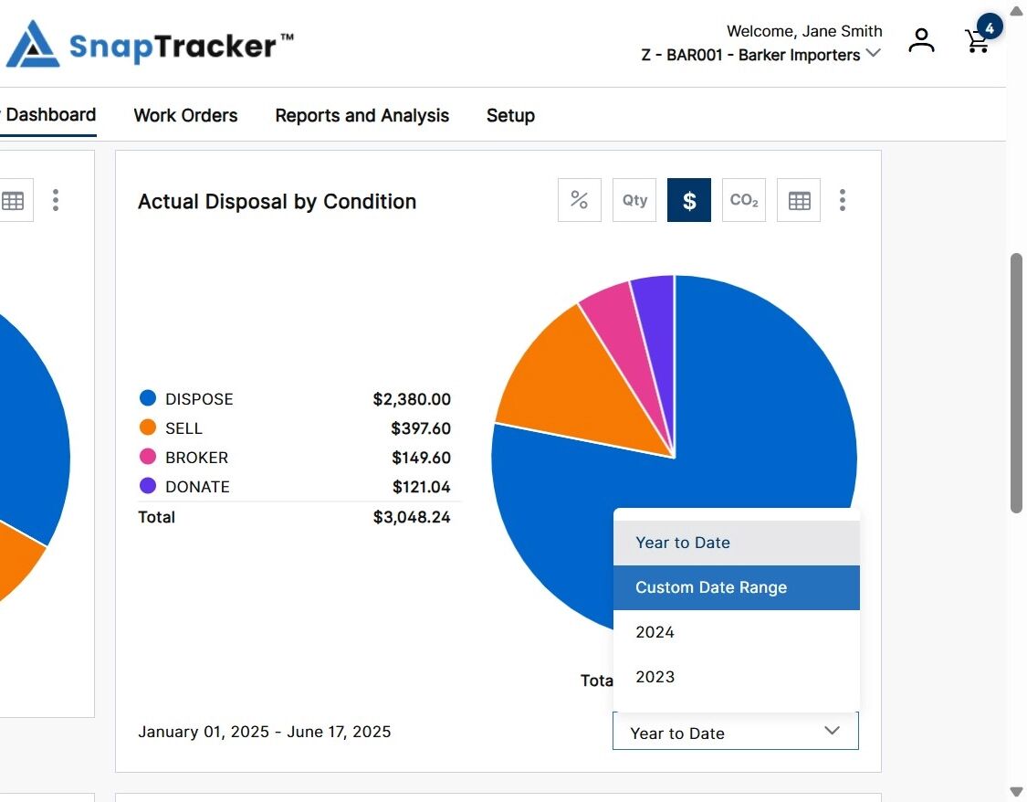The height and width of the screenshot is (802, 1027).
Task: Open the Work Orders tab
Action: [x=185, y=115]
